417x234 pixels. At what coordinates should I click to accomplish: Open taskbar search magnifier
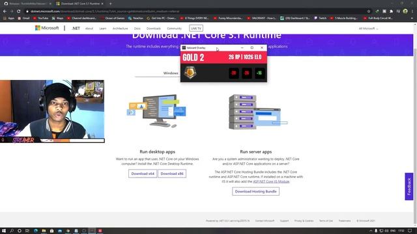click(x=12, y=231)
